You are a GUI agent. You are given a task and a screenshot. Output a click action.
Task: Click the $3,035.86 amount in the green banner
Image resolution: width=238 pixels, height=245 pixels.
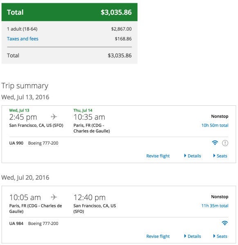[x=116, y=12]
